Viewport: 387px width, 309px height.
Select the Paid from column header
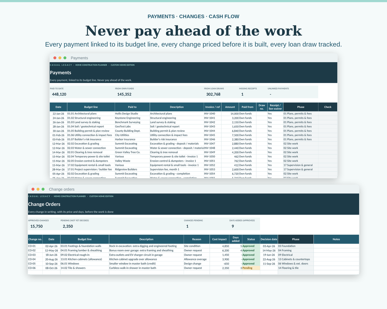pyautogui.click(x=248, y=107)
